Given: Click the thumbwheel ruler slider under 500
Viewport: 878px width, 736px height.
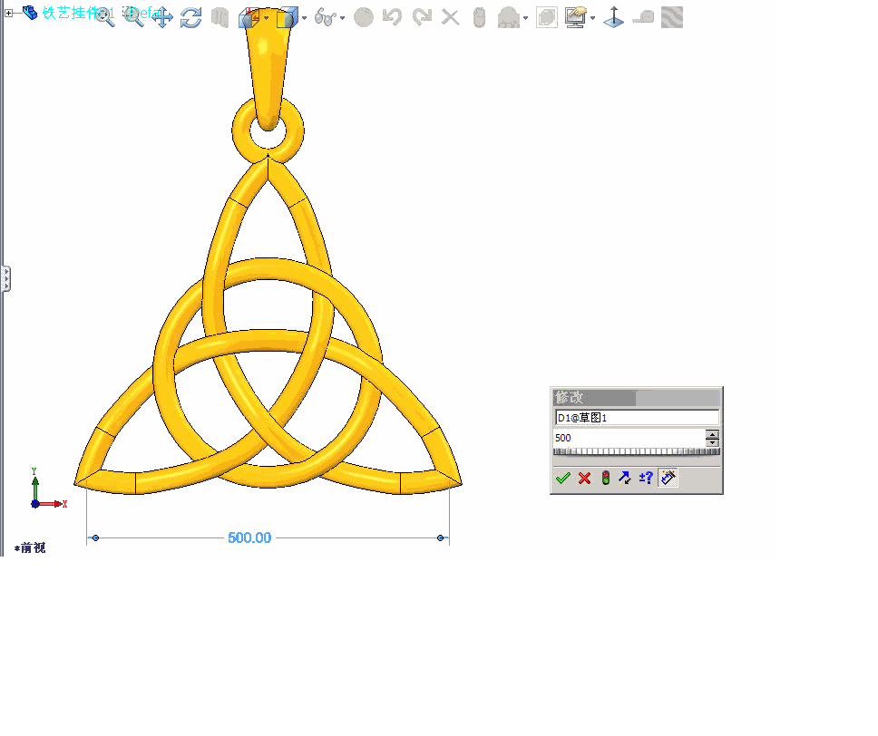Looking at the screenshot, I should pyautogui.click(x=637, y=451).
